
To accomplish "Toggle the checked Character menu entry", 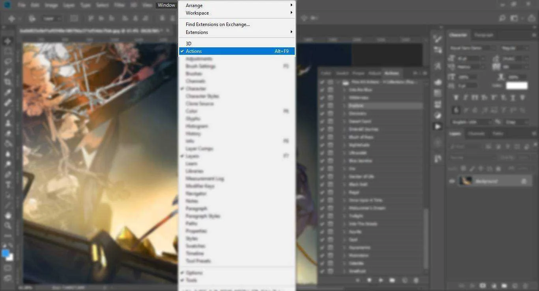I will (237, 89).
